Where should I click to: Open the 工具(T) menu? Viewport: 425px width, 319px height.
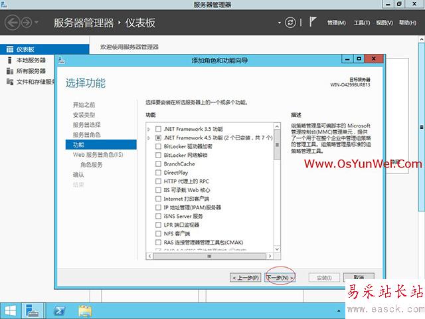tap(362, 23)
